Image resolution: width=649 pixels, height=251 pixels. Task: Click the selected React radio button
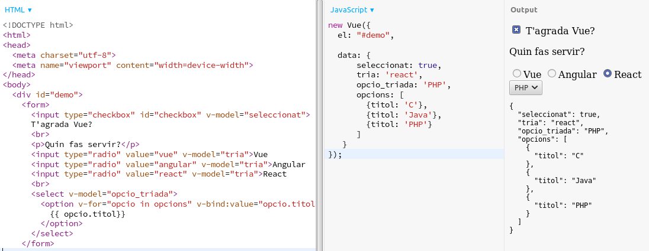pyautogui.click(x=607, y=74)
